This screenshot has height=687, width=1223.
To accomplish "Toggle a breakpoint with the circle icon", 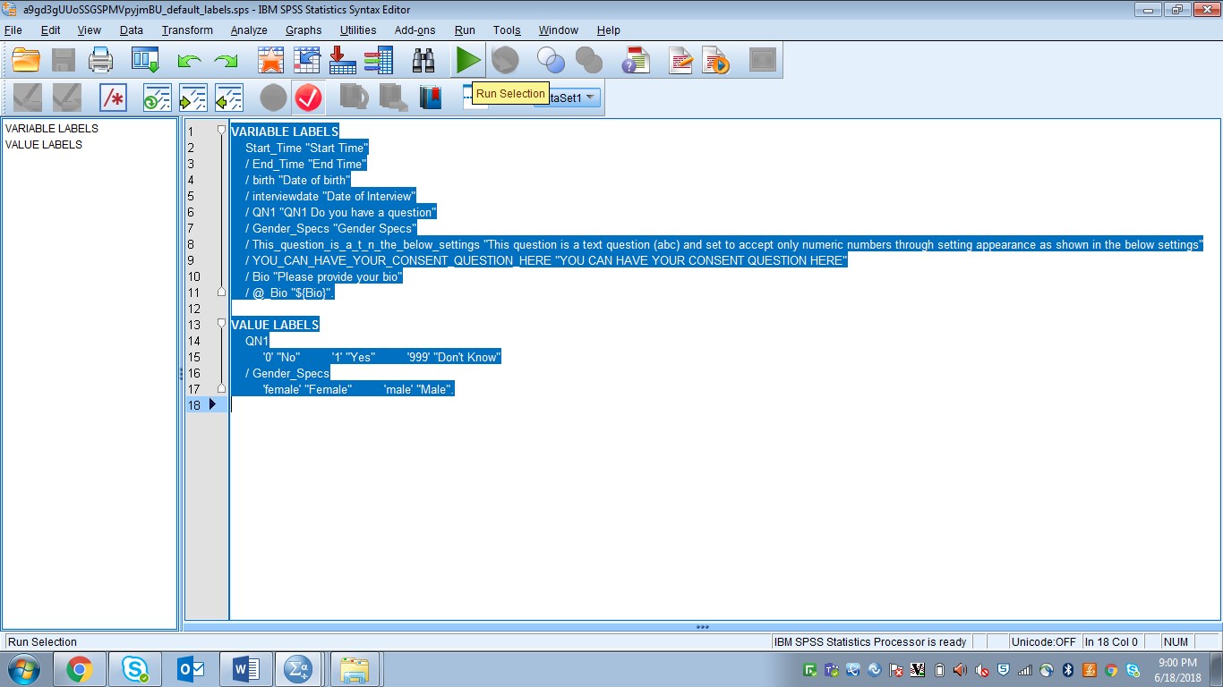I will 272,98.
